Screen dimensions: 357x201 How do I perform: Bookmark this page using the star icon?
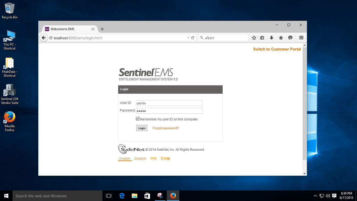tap(254, 37)
